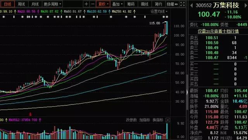The height and width of the screenshot is (140, 248).
Task: Click the 115.00 high price label
Action: click(155, 23)
